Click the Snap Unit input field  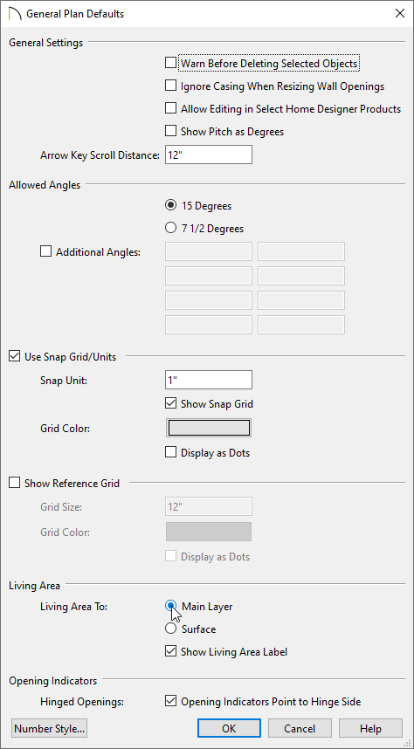pos(209,380)
